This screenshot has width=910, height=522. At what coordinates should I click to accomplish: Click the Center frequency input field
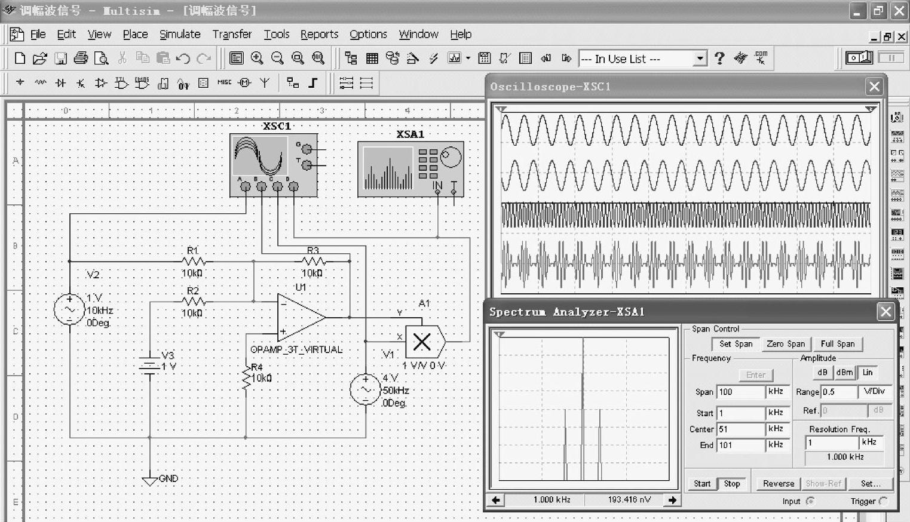click(740, 429)
